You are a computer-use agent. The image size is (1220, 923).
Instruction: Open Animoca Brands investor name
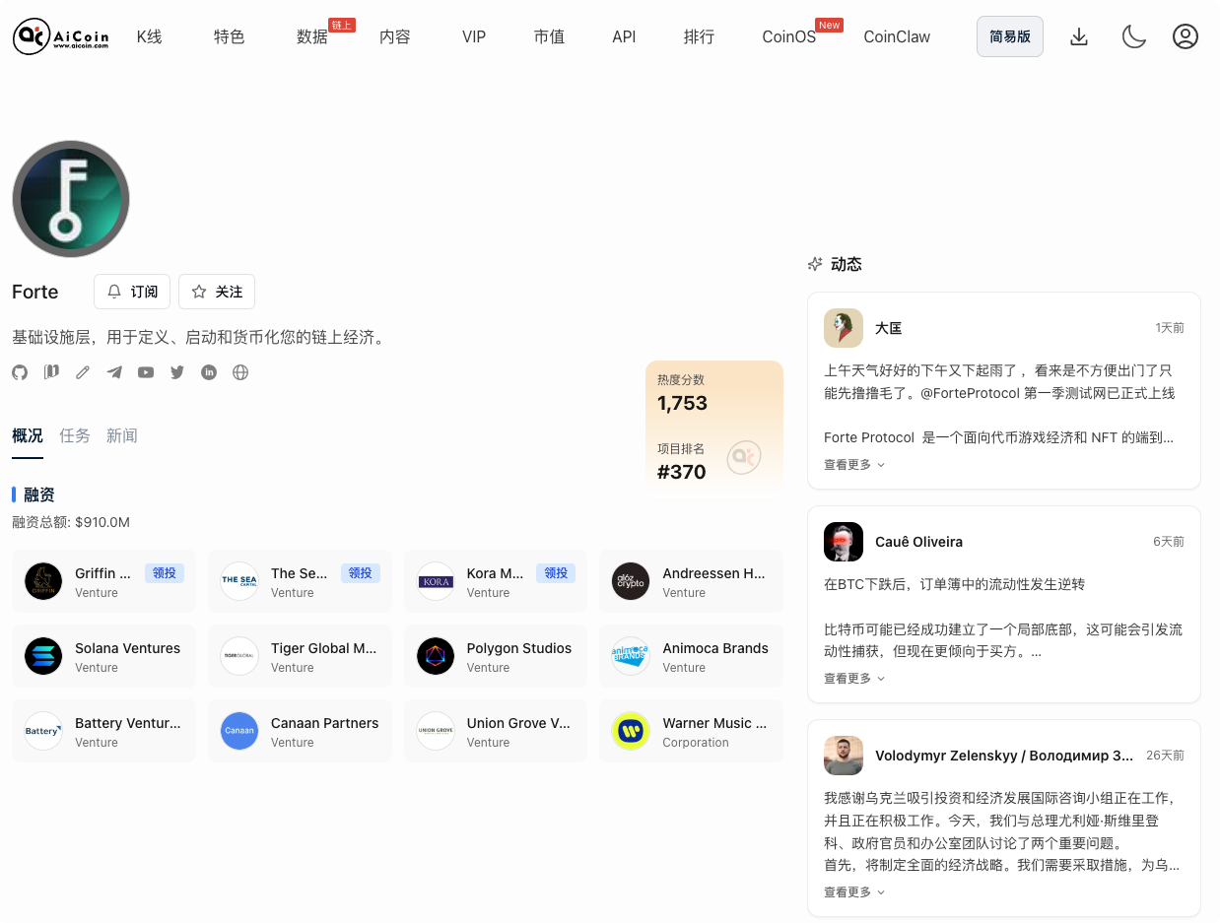point(715,648)
